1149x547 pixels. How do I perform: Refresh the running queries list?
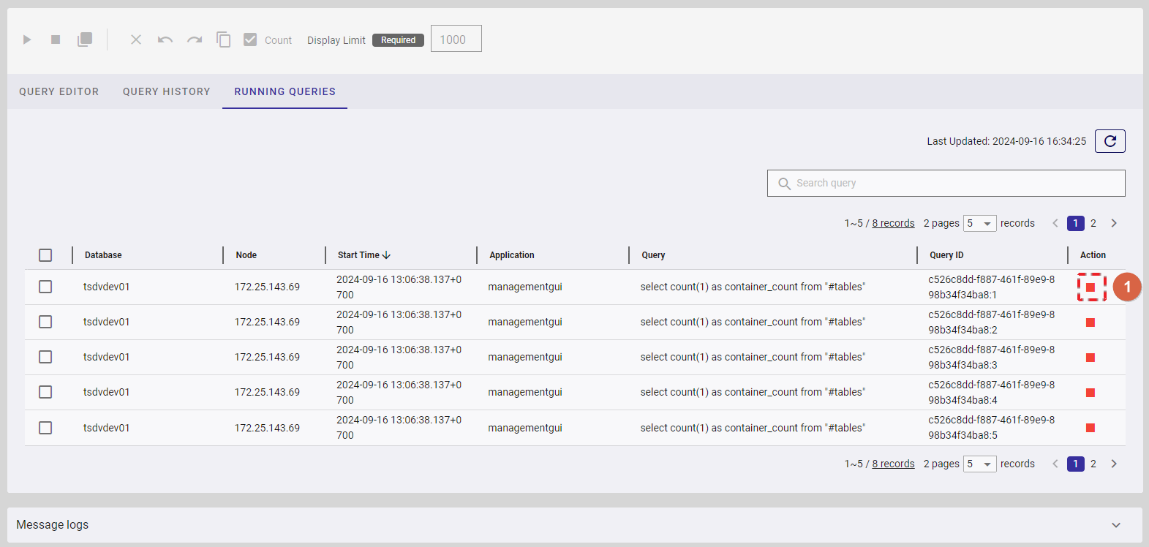coord(1110,141)
